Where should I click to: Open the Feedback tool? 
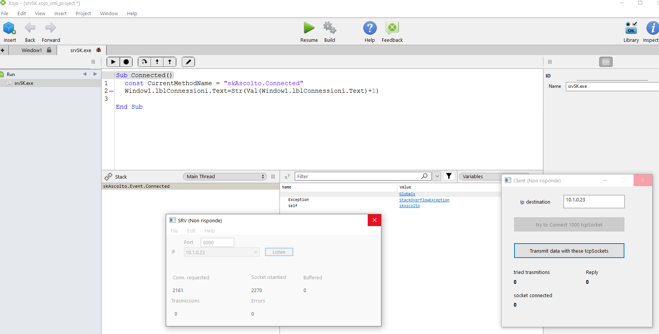tap(392, 28)
